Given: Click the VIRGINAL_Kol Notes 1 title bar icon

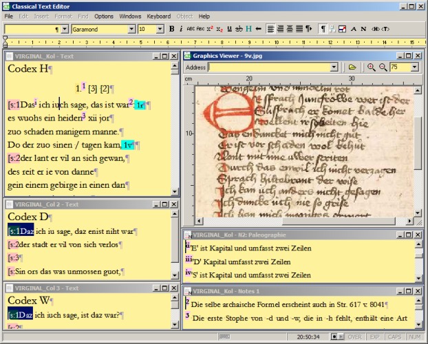Looking at the screenshot, I should [188, 291].
